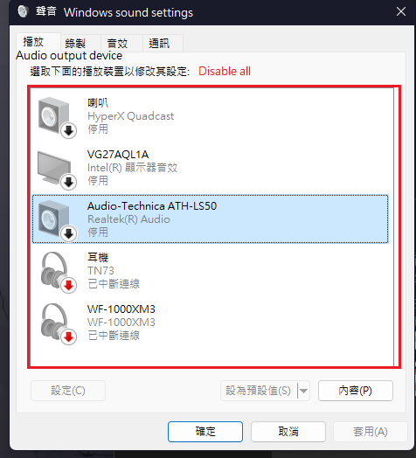Click the TN73 headphones icon
This screenshot has width=416, height=458.
[58, 272]
